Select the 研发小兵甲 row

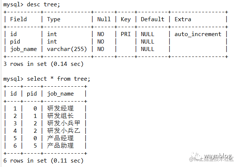click(x=45, y=123)
